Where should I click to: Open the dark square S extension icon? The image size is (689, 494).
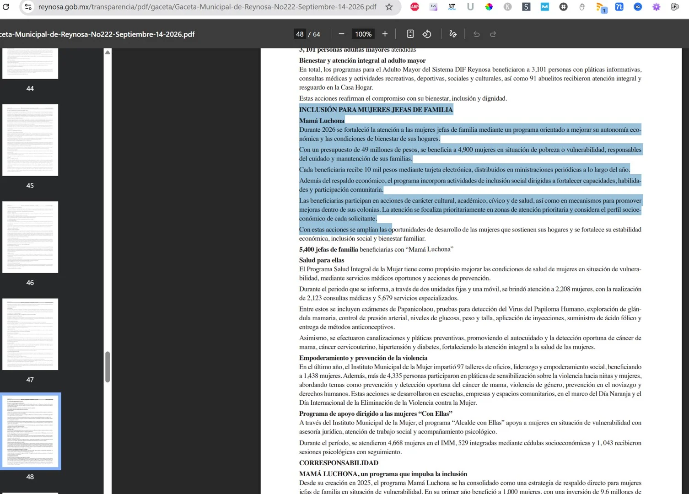[x=526, y=7]
